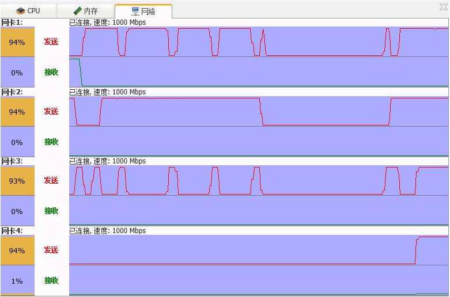Click the 网卡2 receive traffic graph
Viewport: 450px width, 297px height.
point(259,142)
